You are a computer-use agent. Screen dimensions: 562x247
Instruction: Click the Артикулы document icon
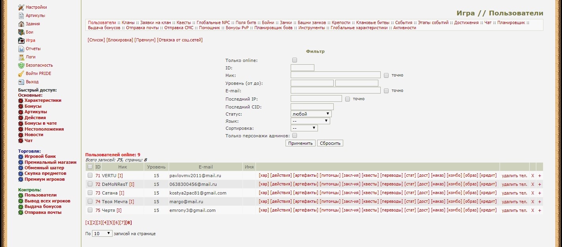click(21, 15)
